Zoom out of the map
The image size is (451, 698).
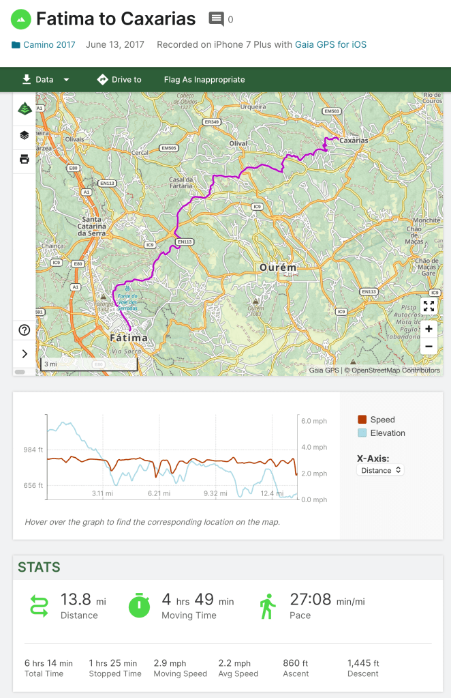click(x=429, y=347)
